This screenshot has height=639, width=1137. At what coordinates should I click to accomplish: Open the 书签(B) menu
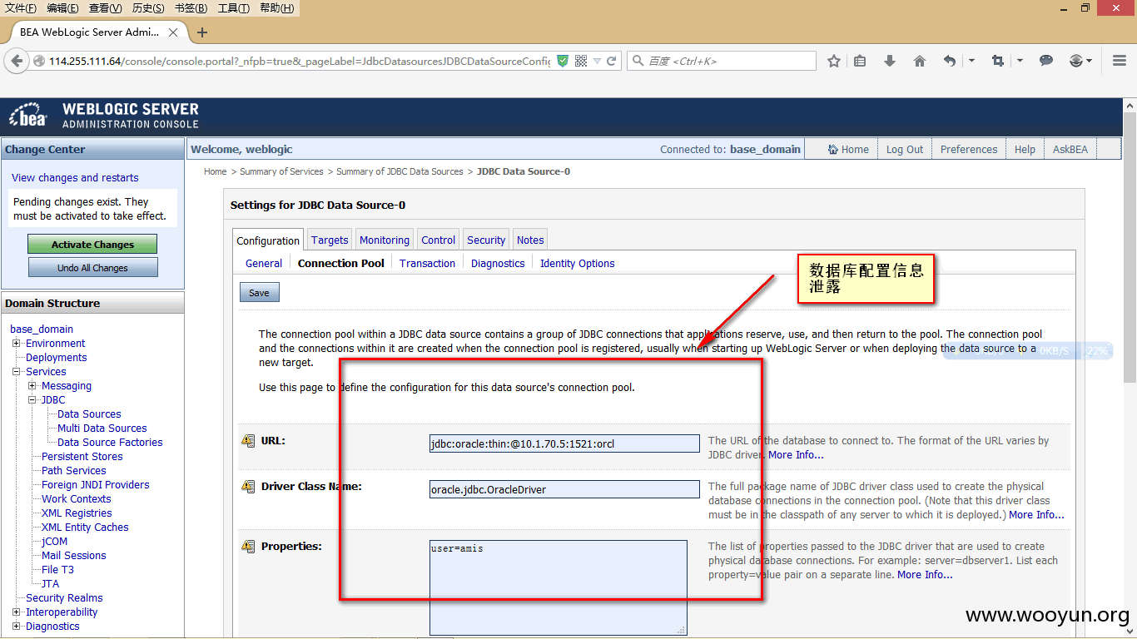191,8
